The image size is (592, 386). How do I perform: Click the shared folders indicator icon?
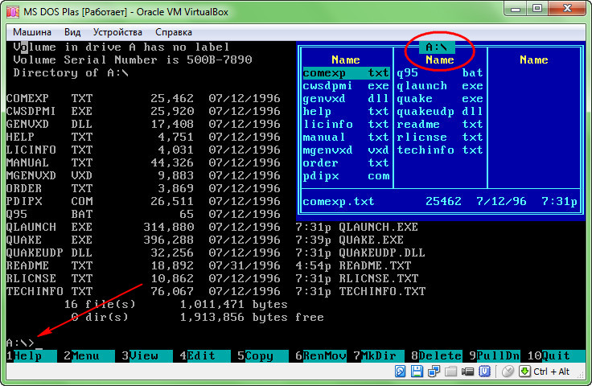pos(450,372)
